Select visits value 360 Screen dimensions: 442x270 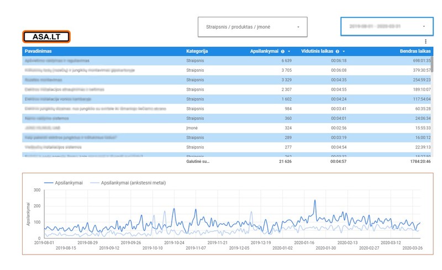pyautogui.click(x=288, y=118)
